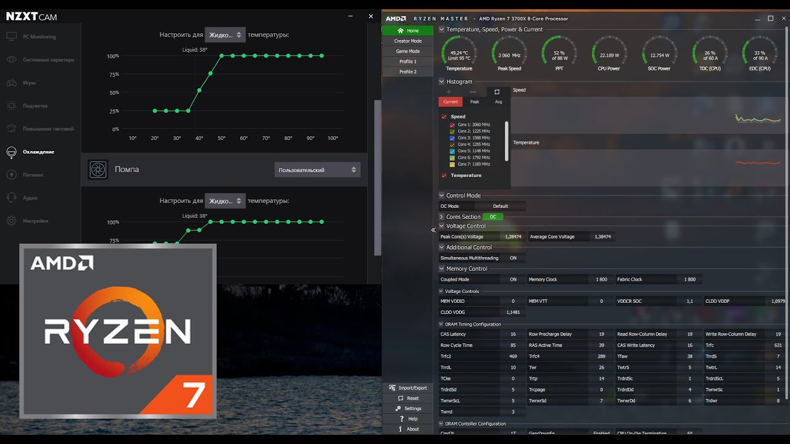
Task: Toggle Core 7 speed checkbox
Action: point(453,164)
